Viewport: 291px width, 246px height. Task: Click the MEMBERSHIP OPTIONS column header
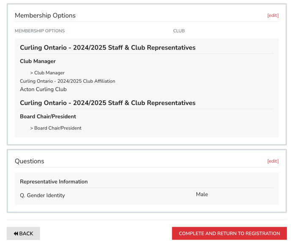point(40,31)
